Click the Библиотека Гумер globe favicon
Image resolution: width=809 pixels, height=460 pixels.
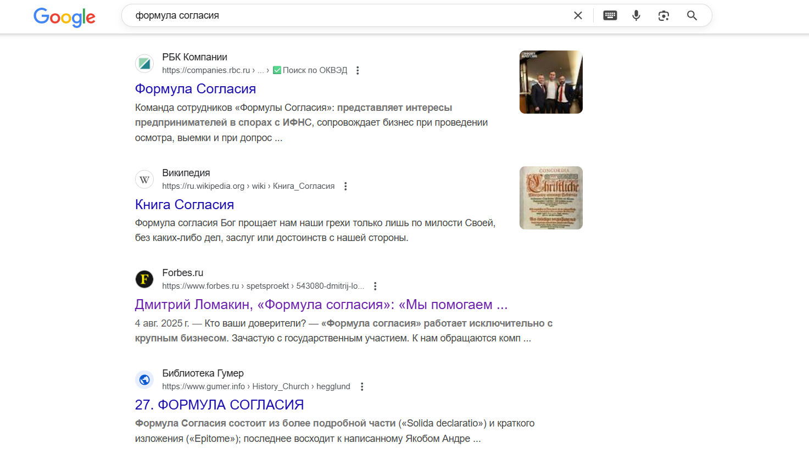(x=144, y=380)
